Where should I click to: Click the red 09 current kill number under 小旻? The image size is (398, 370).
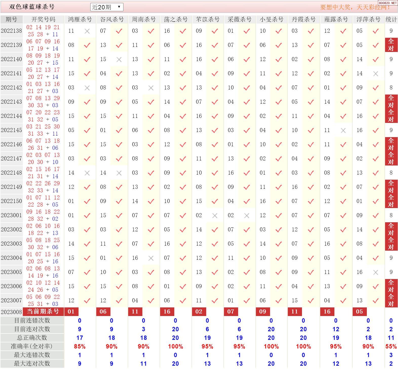pos(263,312)
